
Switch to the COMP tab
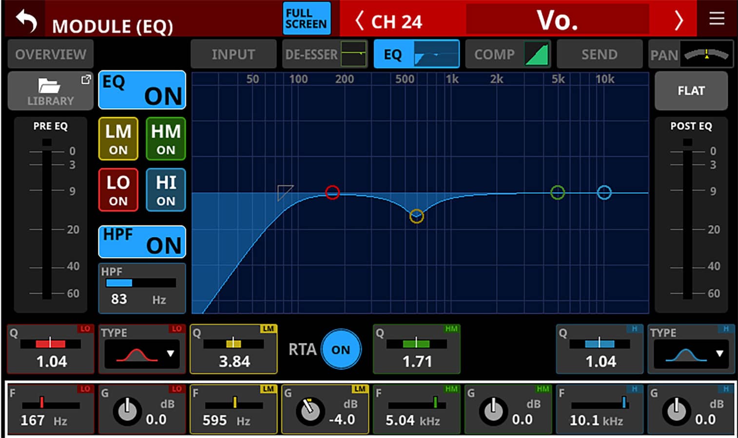(x=508, y=54)
